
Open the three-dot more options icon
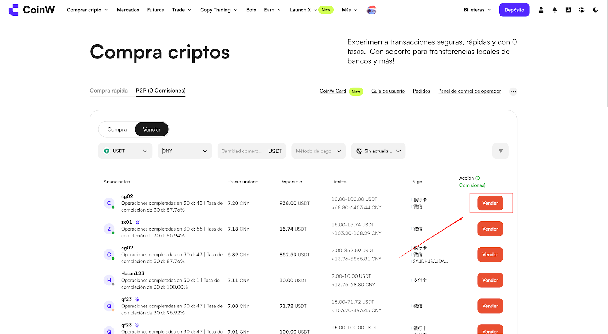click(x=513, y=91)
